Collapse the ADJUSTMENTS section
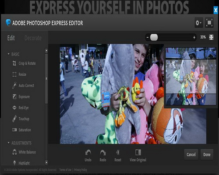The image size is (219, 175). (x=8, y=143)
